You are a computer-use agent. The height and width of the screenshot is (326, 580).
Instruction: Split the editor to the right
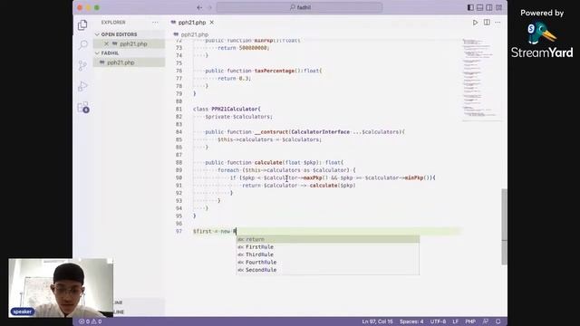487,23
